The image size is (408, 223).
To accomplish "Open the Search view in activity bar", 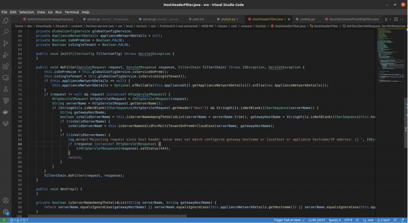I will pyautogui.click(x=6, y=32).
